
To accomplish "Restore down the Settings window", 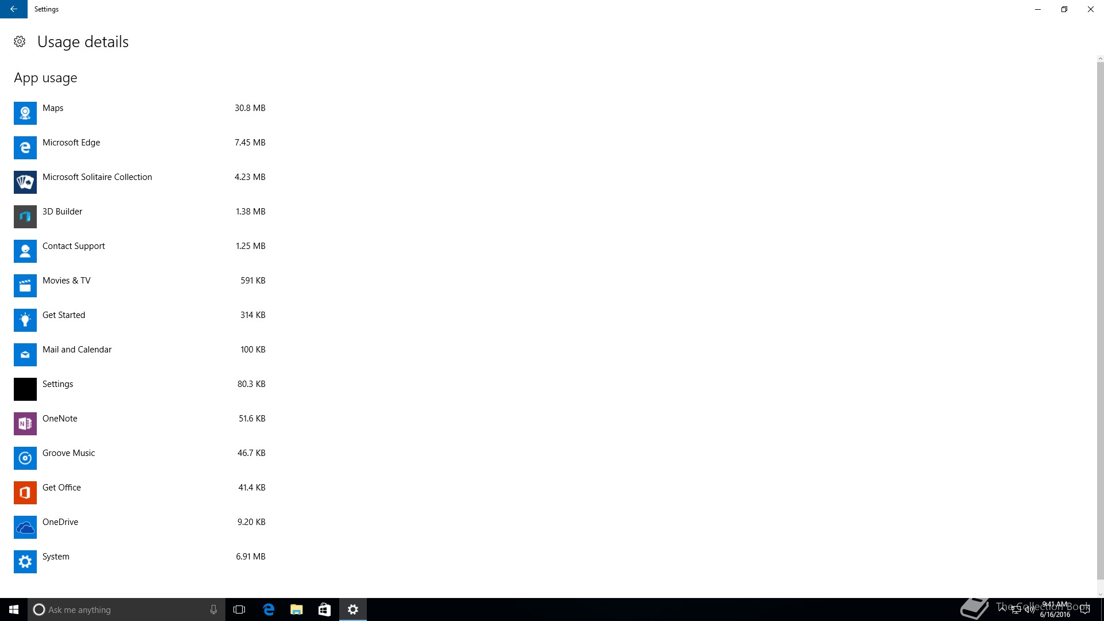I will tap(1064, 9).
